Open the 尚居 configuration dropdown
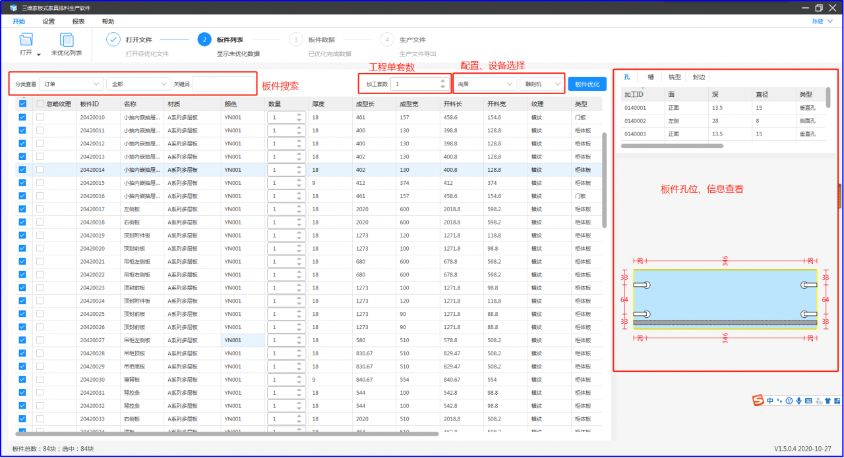 pos(486,84)
